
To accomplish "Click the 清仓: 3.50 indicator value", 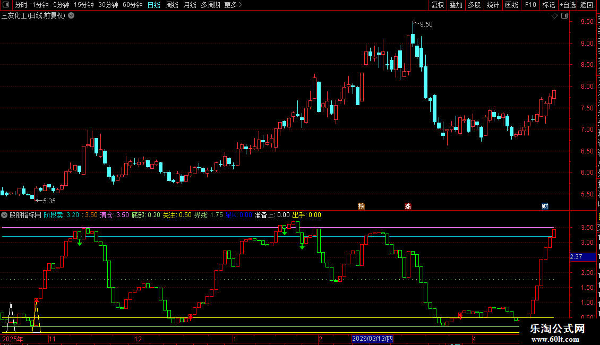I will (114, 215).
